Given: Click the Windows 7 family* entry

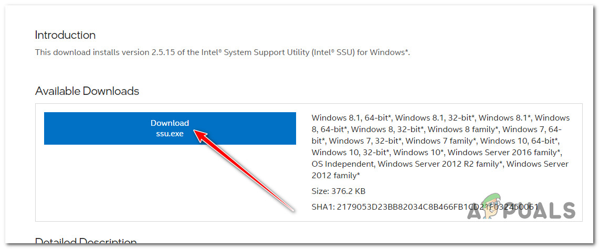Looking at the screenshot, I should [440, 140].
